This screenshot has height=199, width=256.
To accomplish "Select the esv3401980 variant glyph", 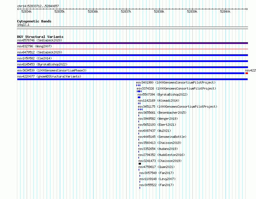I will click(138, 85).
